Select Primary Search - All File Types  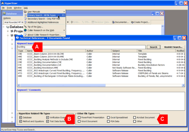point(44,15)
